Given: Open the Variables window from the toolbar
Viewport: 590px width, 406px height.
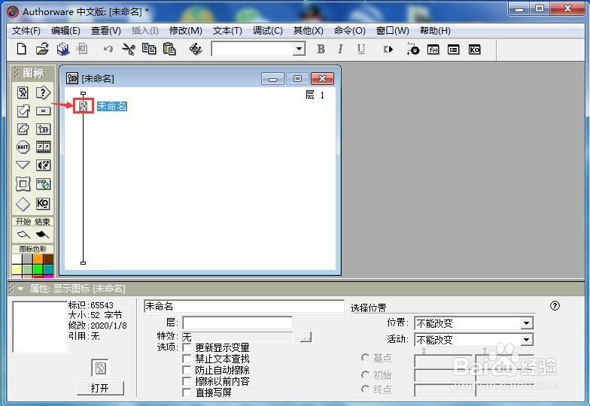Looking at the screenshot, I should point(453,50).
